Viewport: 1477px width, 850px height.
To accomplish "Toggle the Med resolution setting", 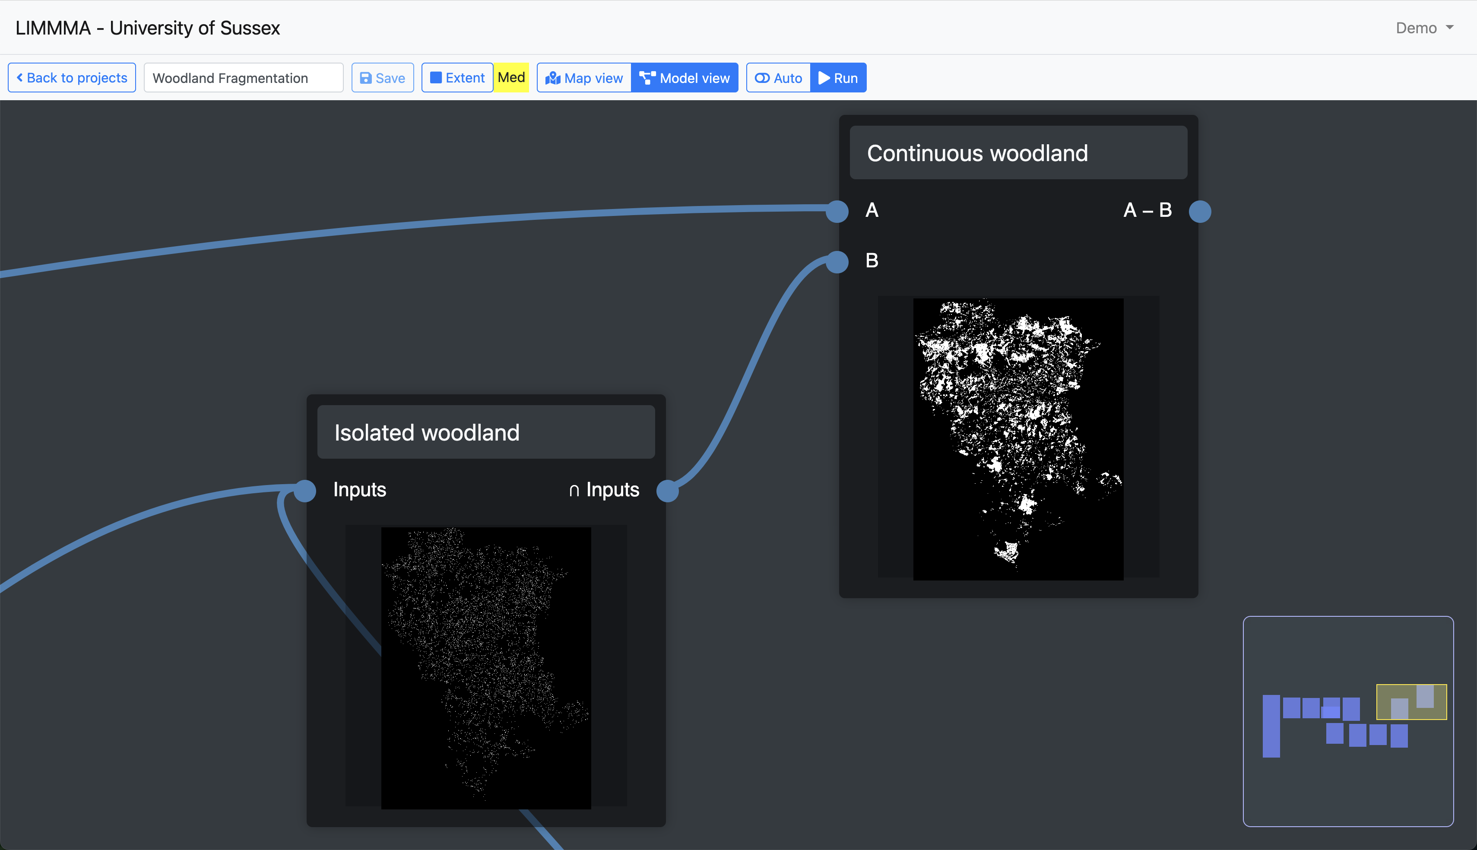I will (x=511, y=78).
